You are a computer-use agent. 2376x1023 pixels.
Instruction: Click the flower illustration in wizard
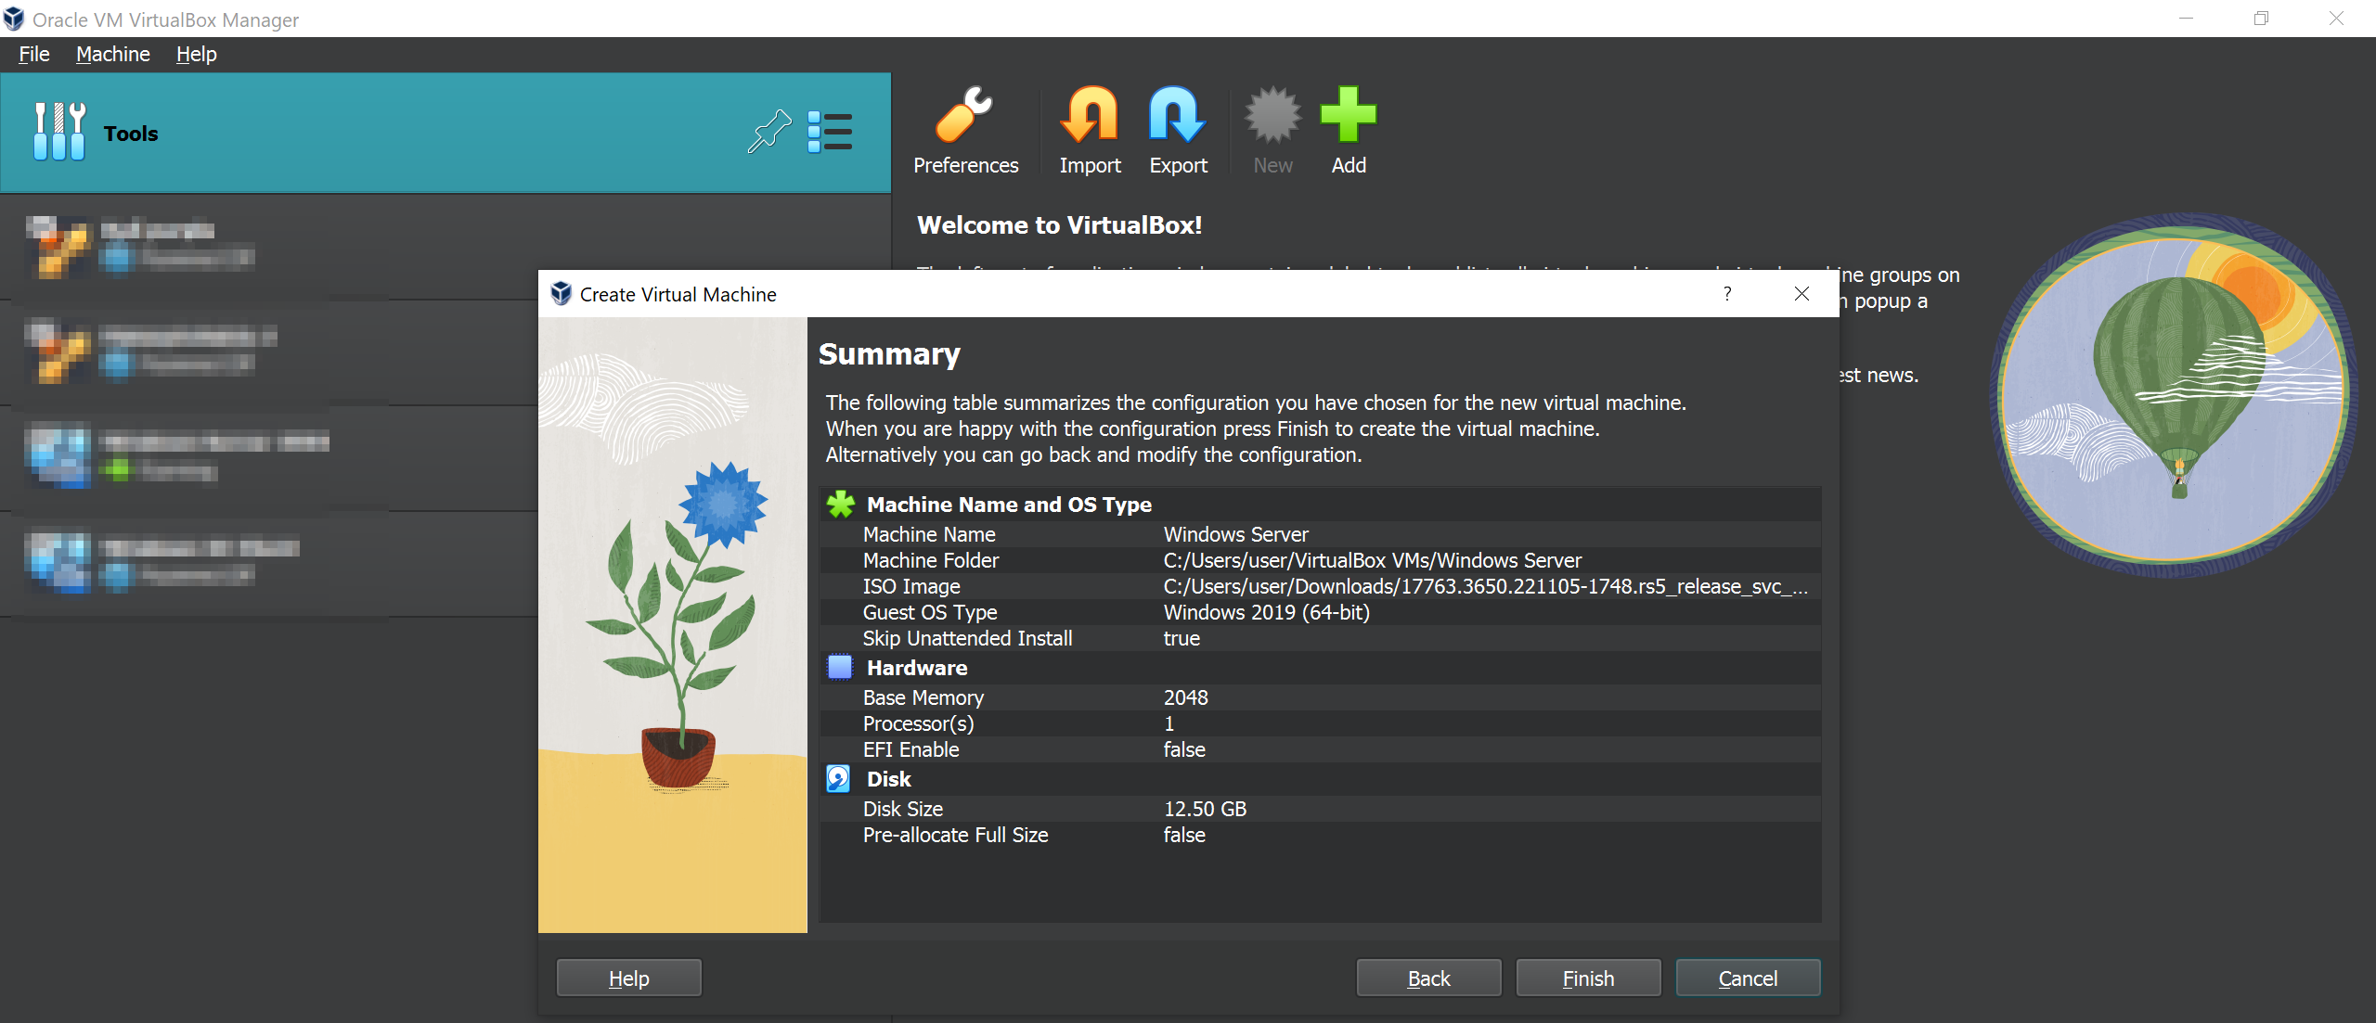pos(673,625)
